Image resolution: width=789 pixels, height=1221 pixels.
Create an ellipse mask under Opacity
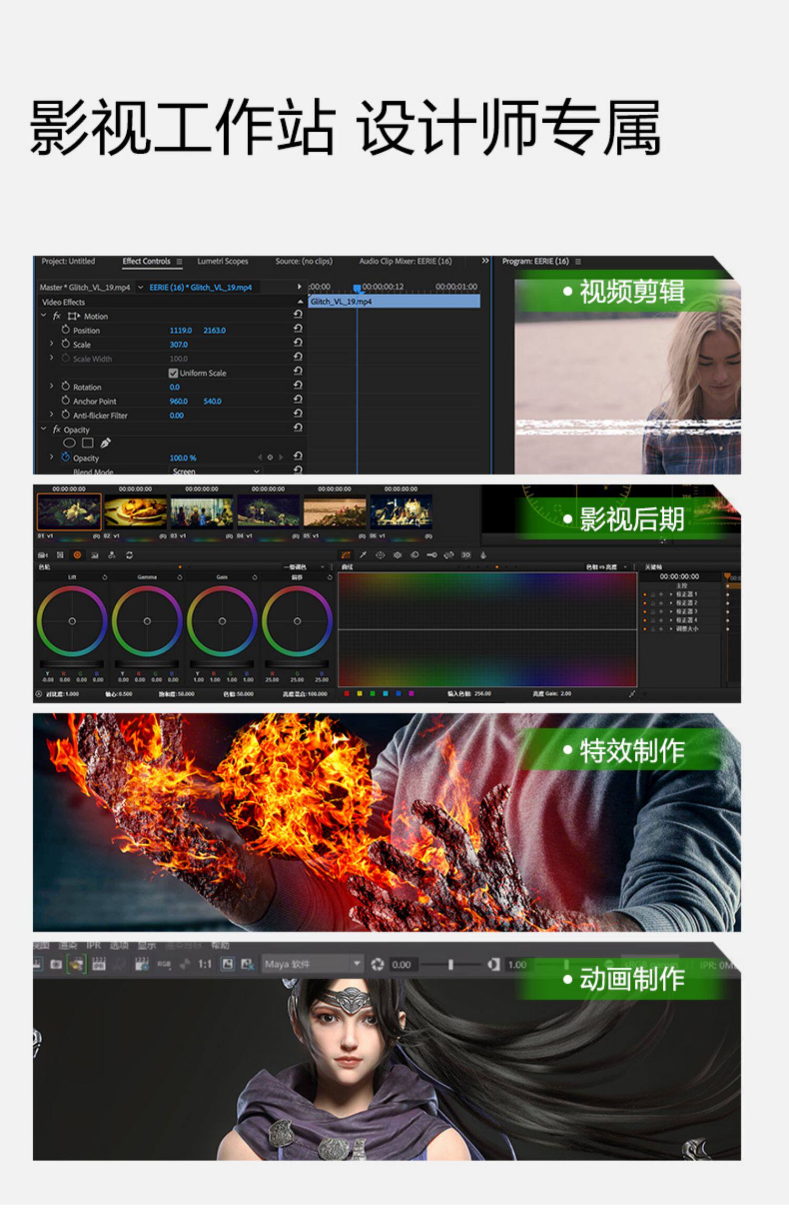point(69,443)
